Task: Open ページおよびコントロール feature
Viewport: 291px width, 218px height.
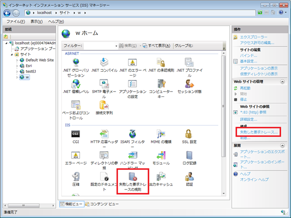Action: pyautogui.click(x=76, y=110)
